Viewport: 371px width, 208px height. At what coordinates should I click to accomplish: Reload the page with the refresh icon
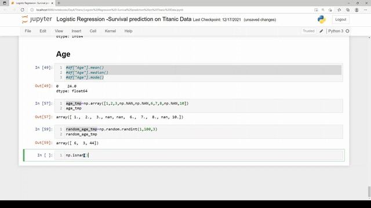22,10
